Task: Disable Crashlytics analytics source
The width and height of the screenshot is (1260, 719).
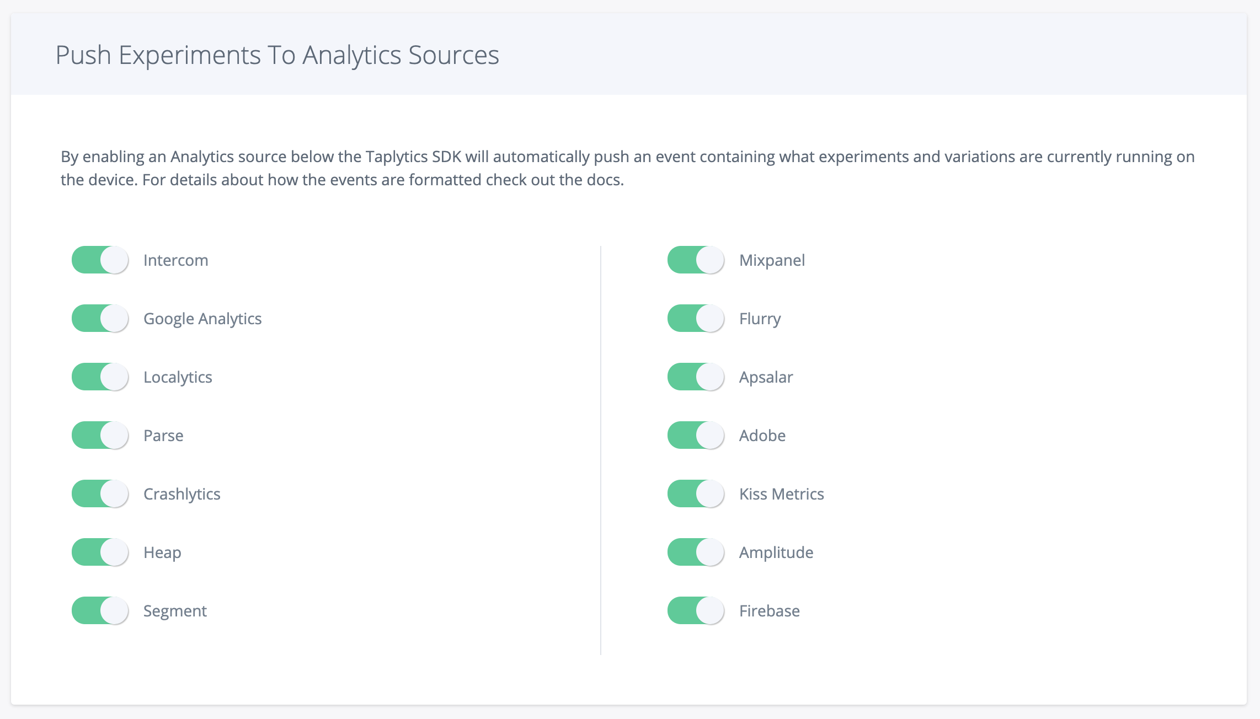Action: click(100, 494)
